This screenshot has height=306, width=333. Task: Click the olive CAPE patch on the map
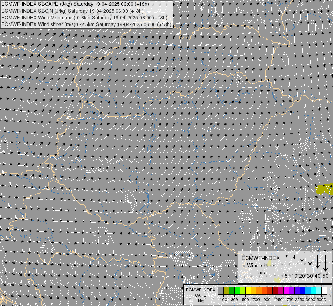point(324,189)
